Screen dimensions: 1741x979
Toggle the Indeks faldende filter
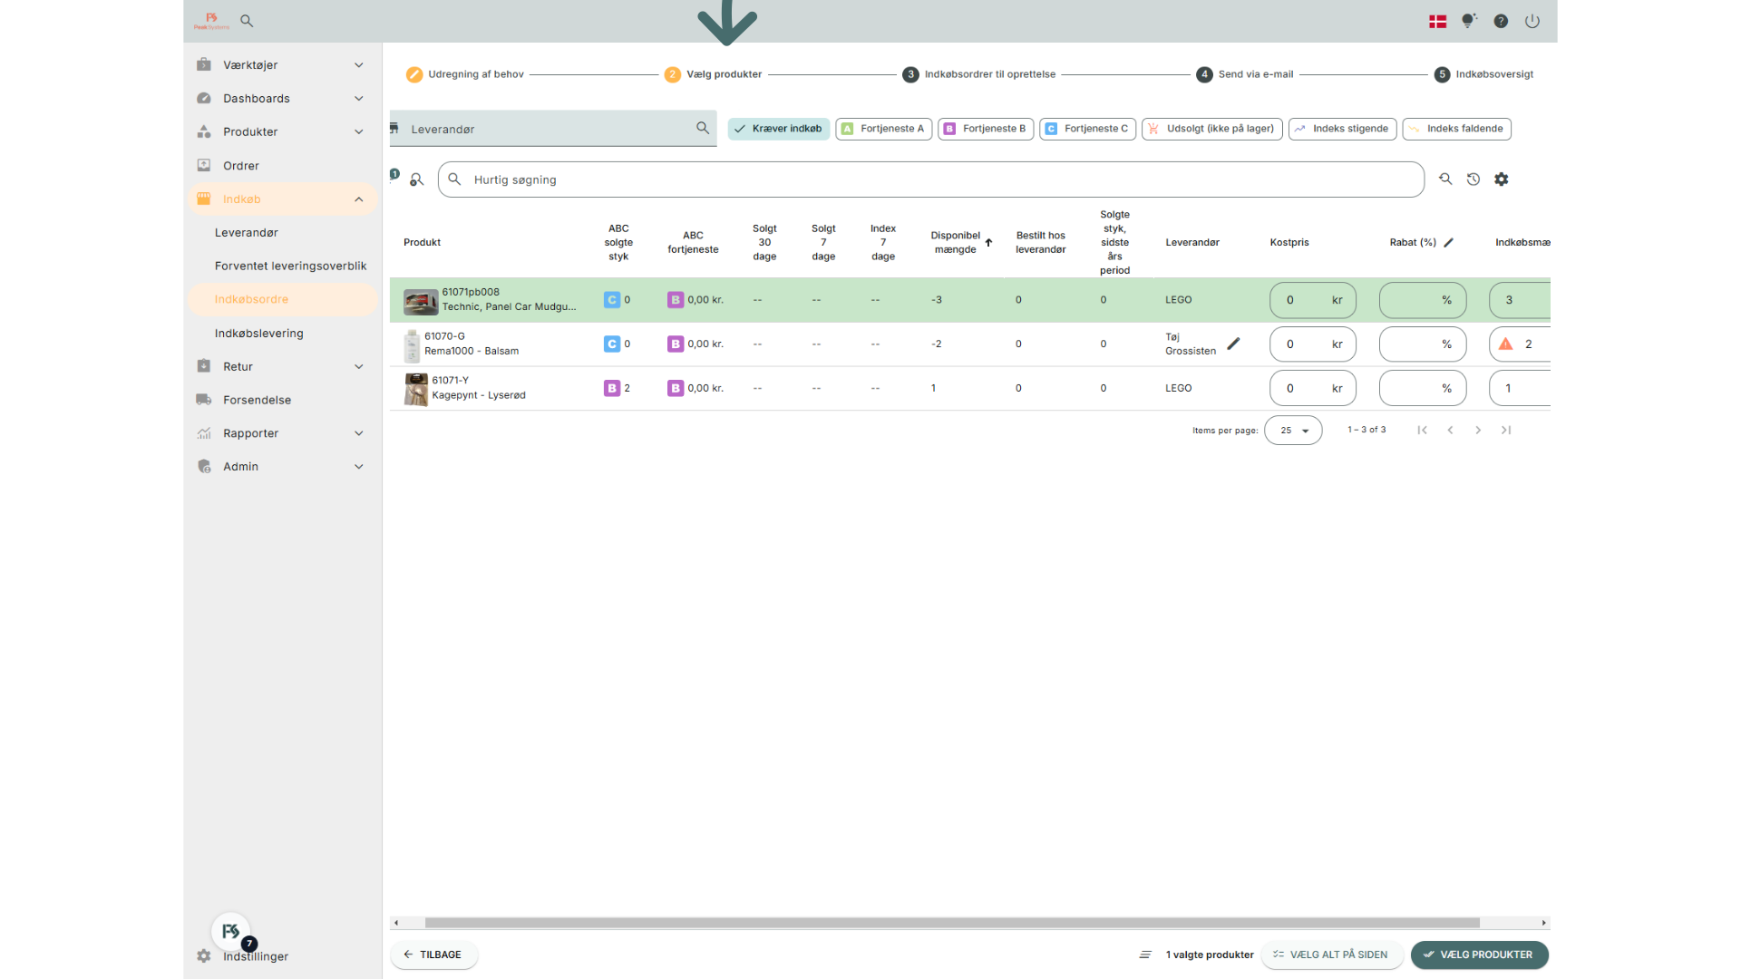coord(1456,129)
